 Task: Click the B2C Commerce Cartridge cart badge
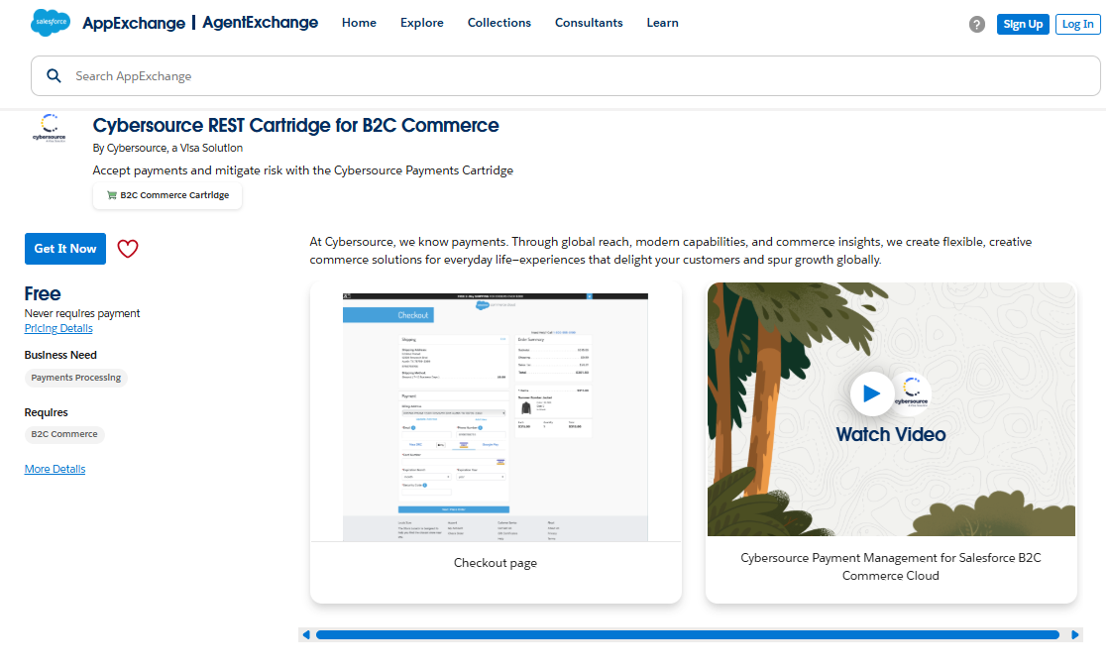coord(167,195)
